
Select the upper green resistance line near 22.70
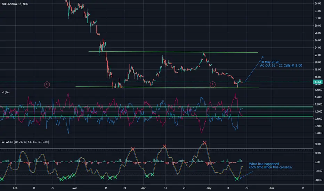(x=173, y=52)
